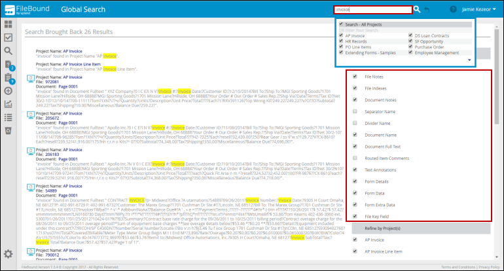Click document icon for file 790012
The image size is (504, 271).
click(x=31, y=251)
